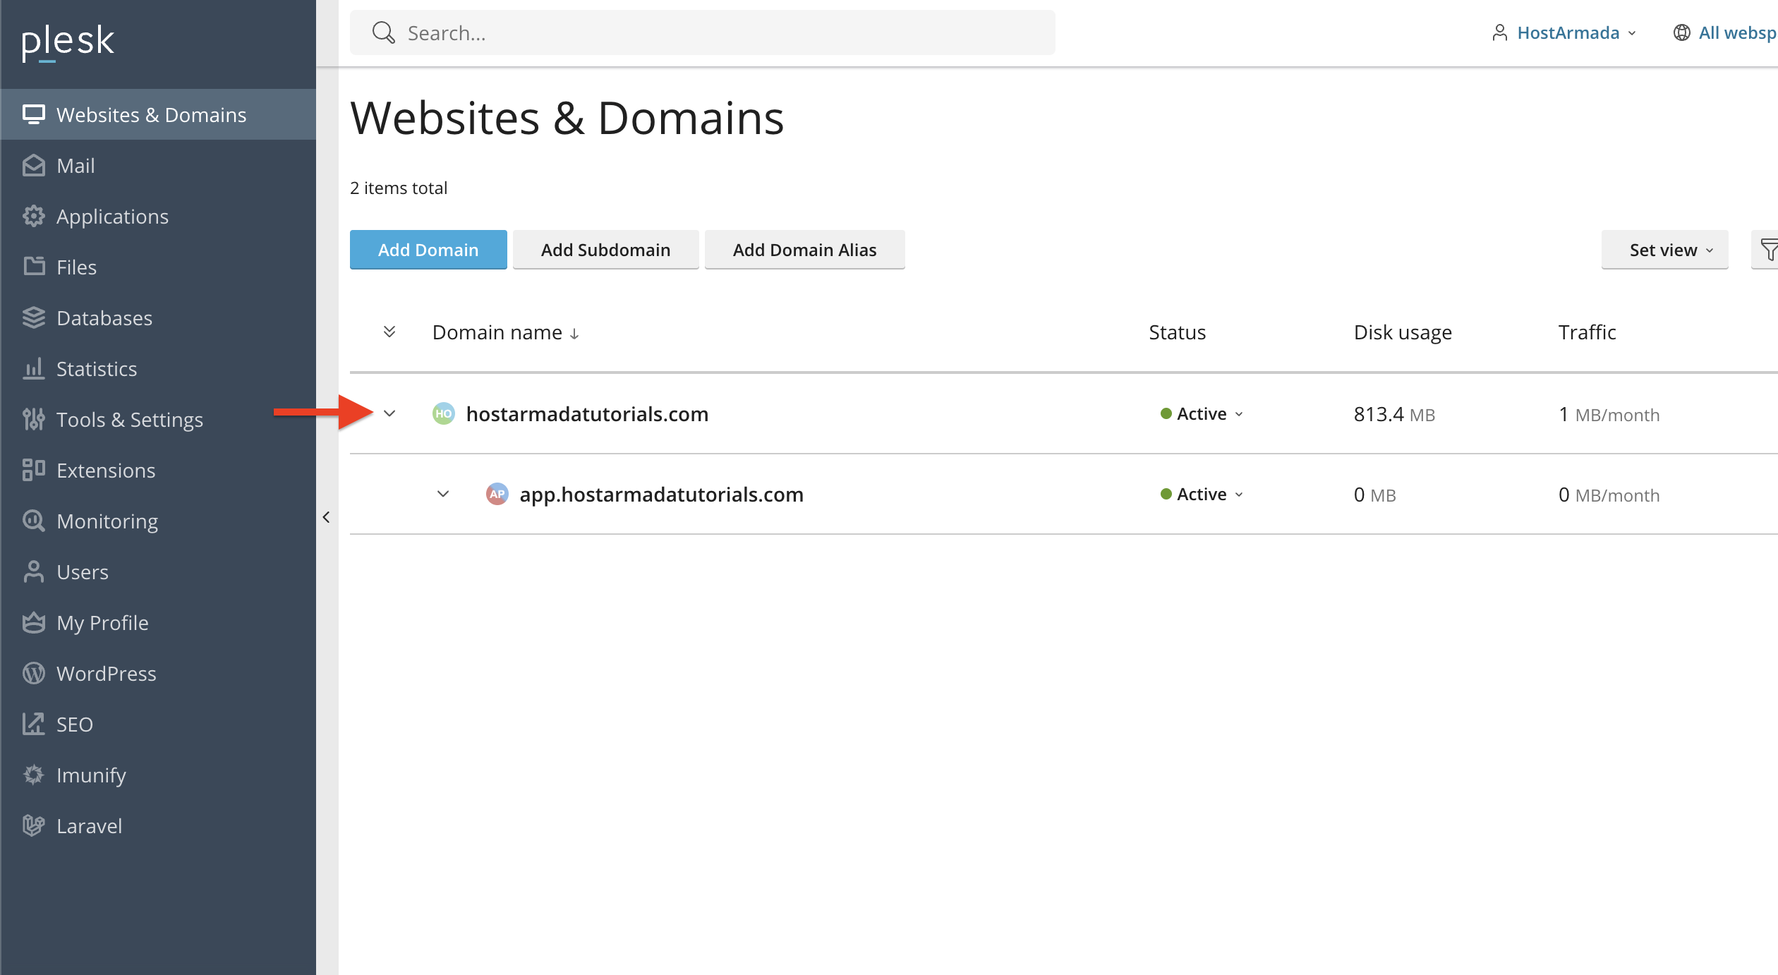Focus the Search input field
This screenshot has width=1778, height=975.
click(x=703, y=32)
